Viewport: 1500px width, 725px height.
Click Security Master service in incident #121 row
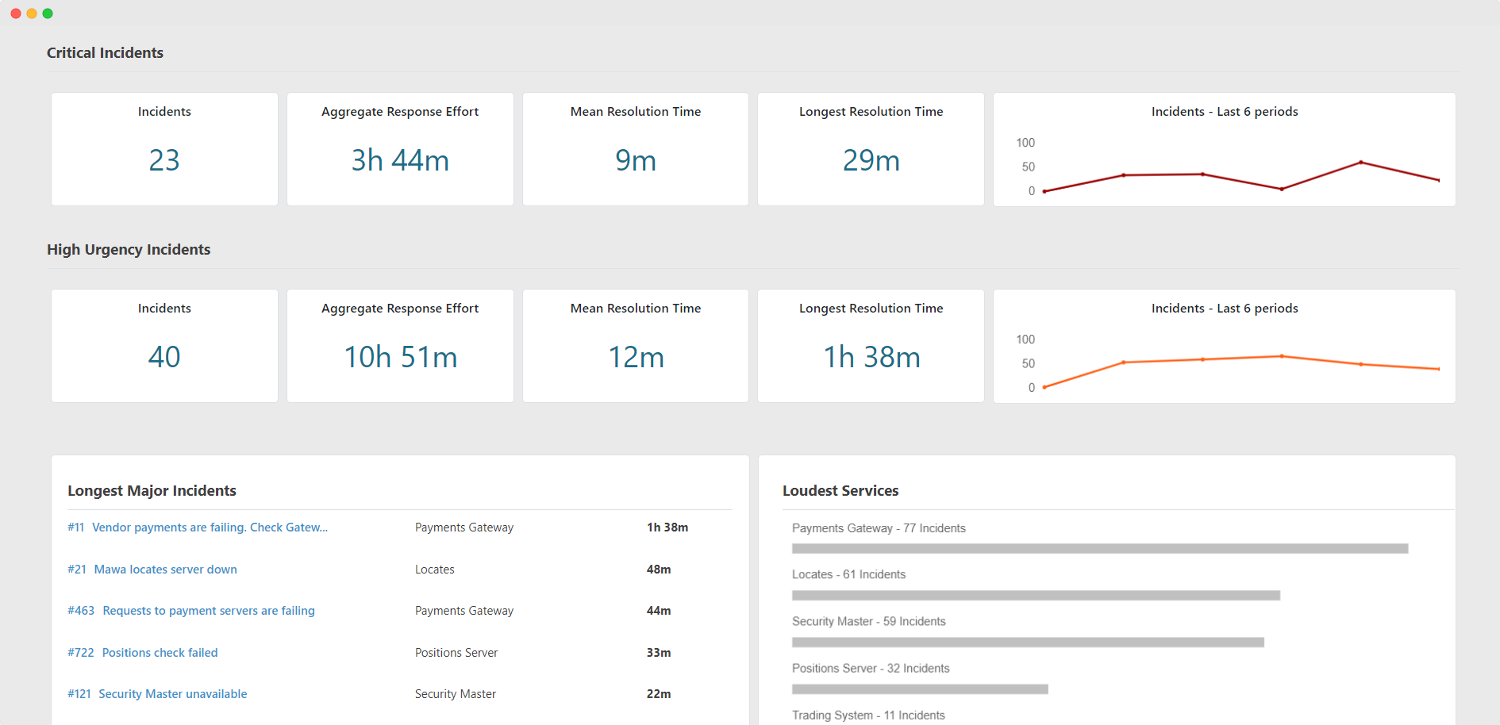click(x=456, y=694)
